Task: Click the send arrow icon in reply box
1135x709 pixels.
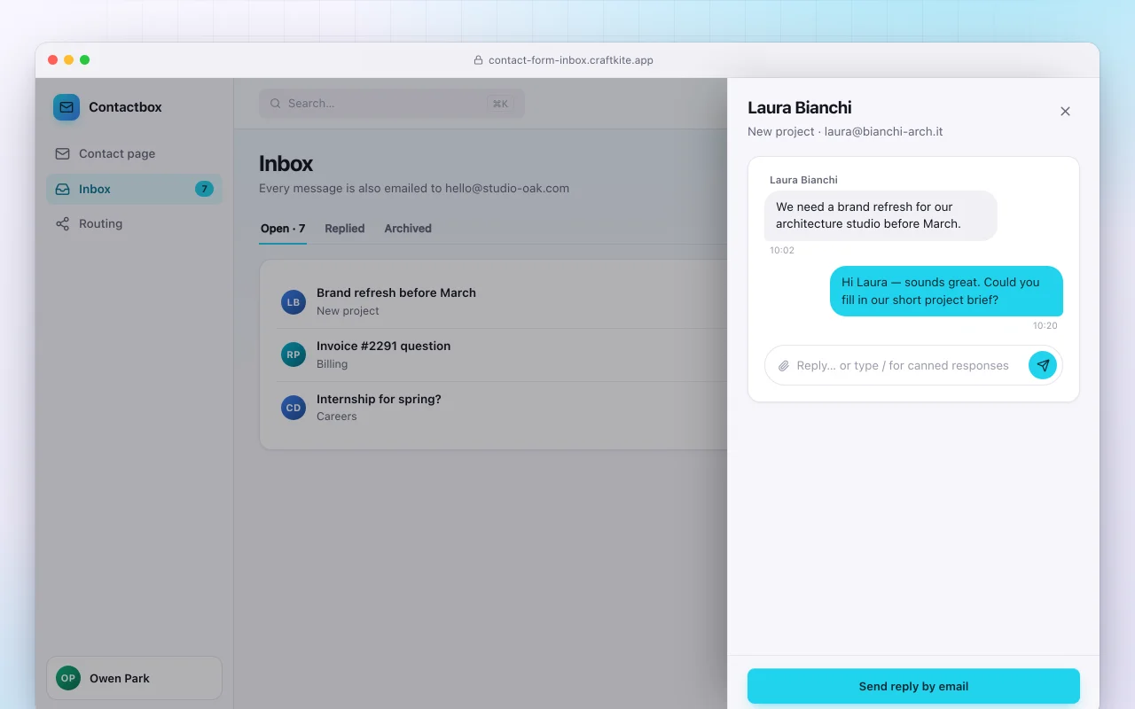Action: [x=1043, y=365]
